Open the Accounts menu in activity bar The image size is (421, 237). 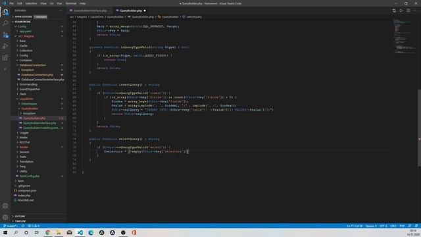click(5, 206)
